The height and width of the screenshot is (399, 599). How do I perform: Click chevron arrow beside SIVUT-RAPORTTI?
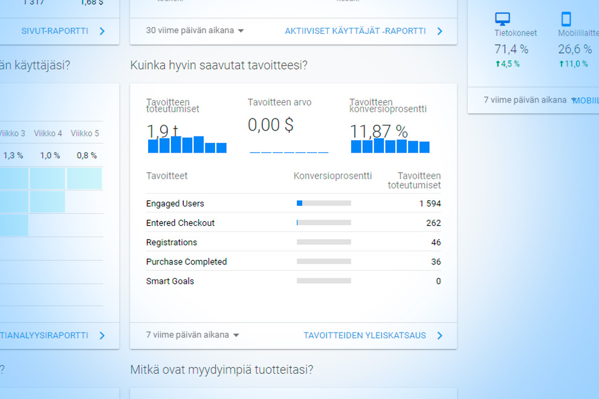(102, 31)
